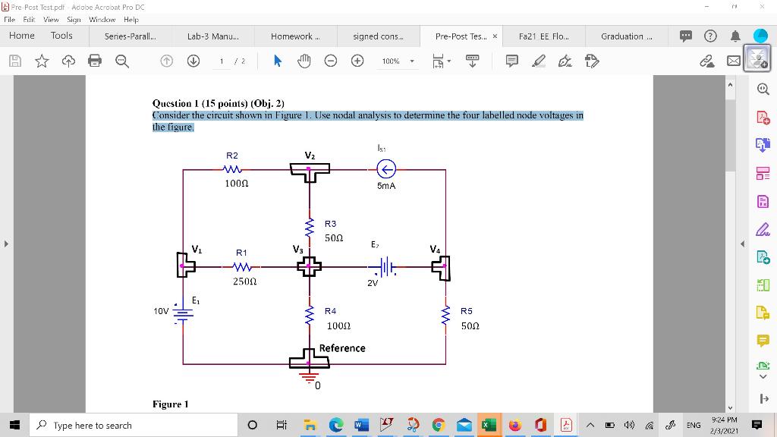777x437 pixels.
Task: Send file by email icon
Action: point(734,61)
